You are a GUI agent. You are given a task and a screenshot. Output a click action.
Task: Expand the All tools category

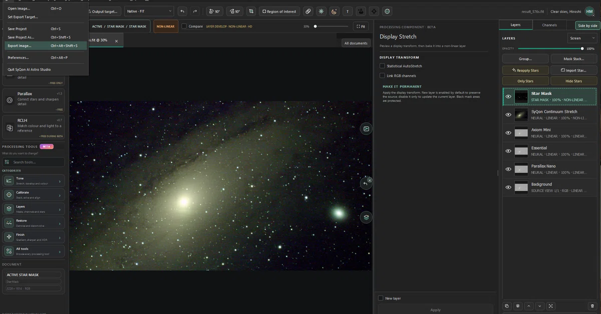click(x=34, y=251)
